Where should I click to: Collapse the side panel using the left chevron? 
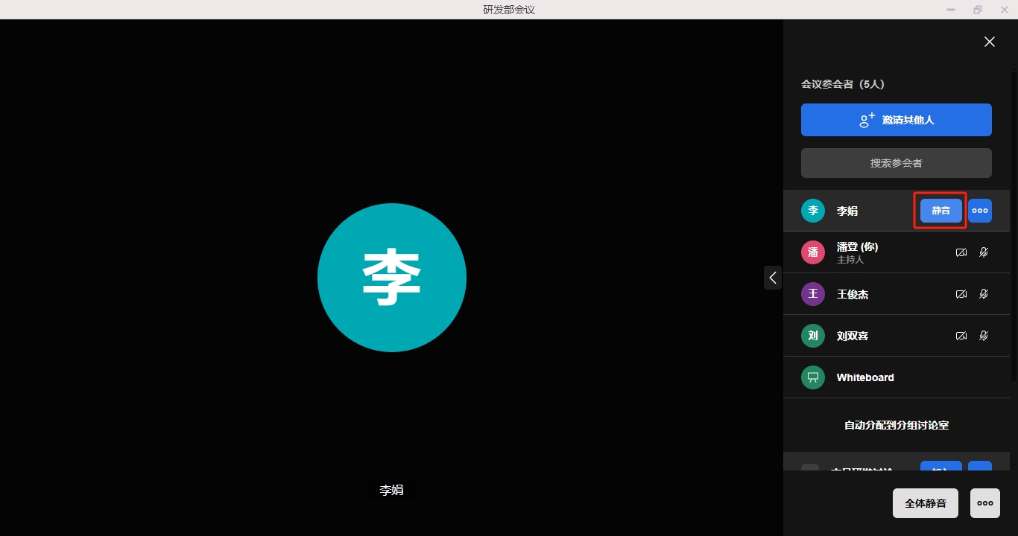click(773, 278)
